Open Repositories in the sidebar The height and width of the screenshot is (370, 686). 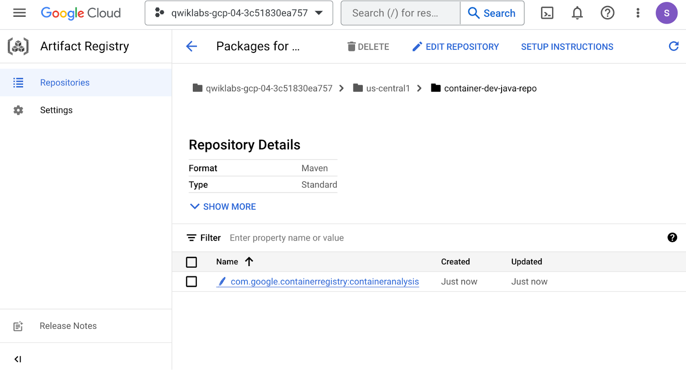pos(65,82)
